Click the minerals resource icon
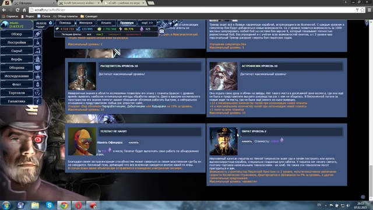This screenshot has width=373, height=210. 78,29
